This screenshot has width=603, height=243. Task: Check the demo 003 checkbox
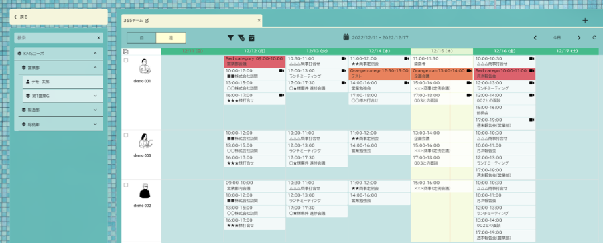pos(126,135)
